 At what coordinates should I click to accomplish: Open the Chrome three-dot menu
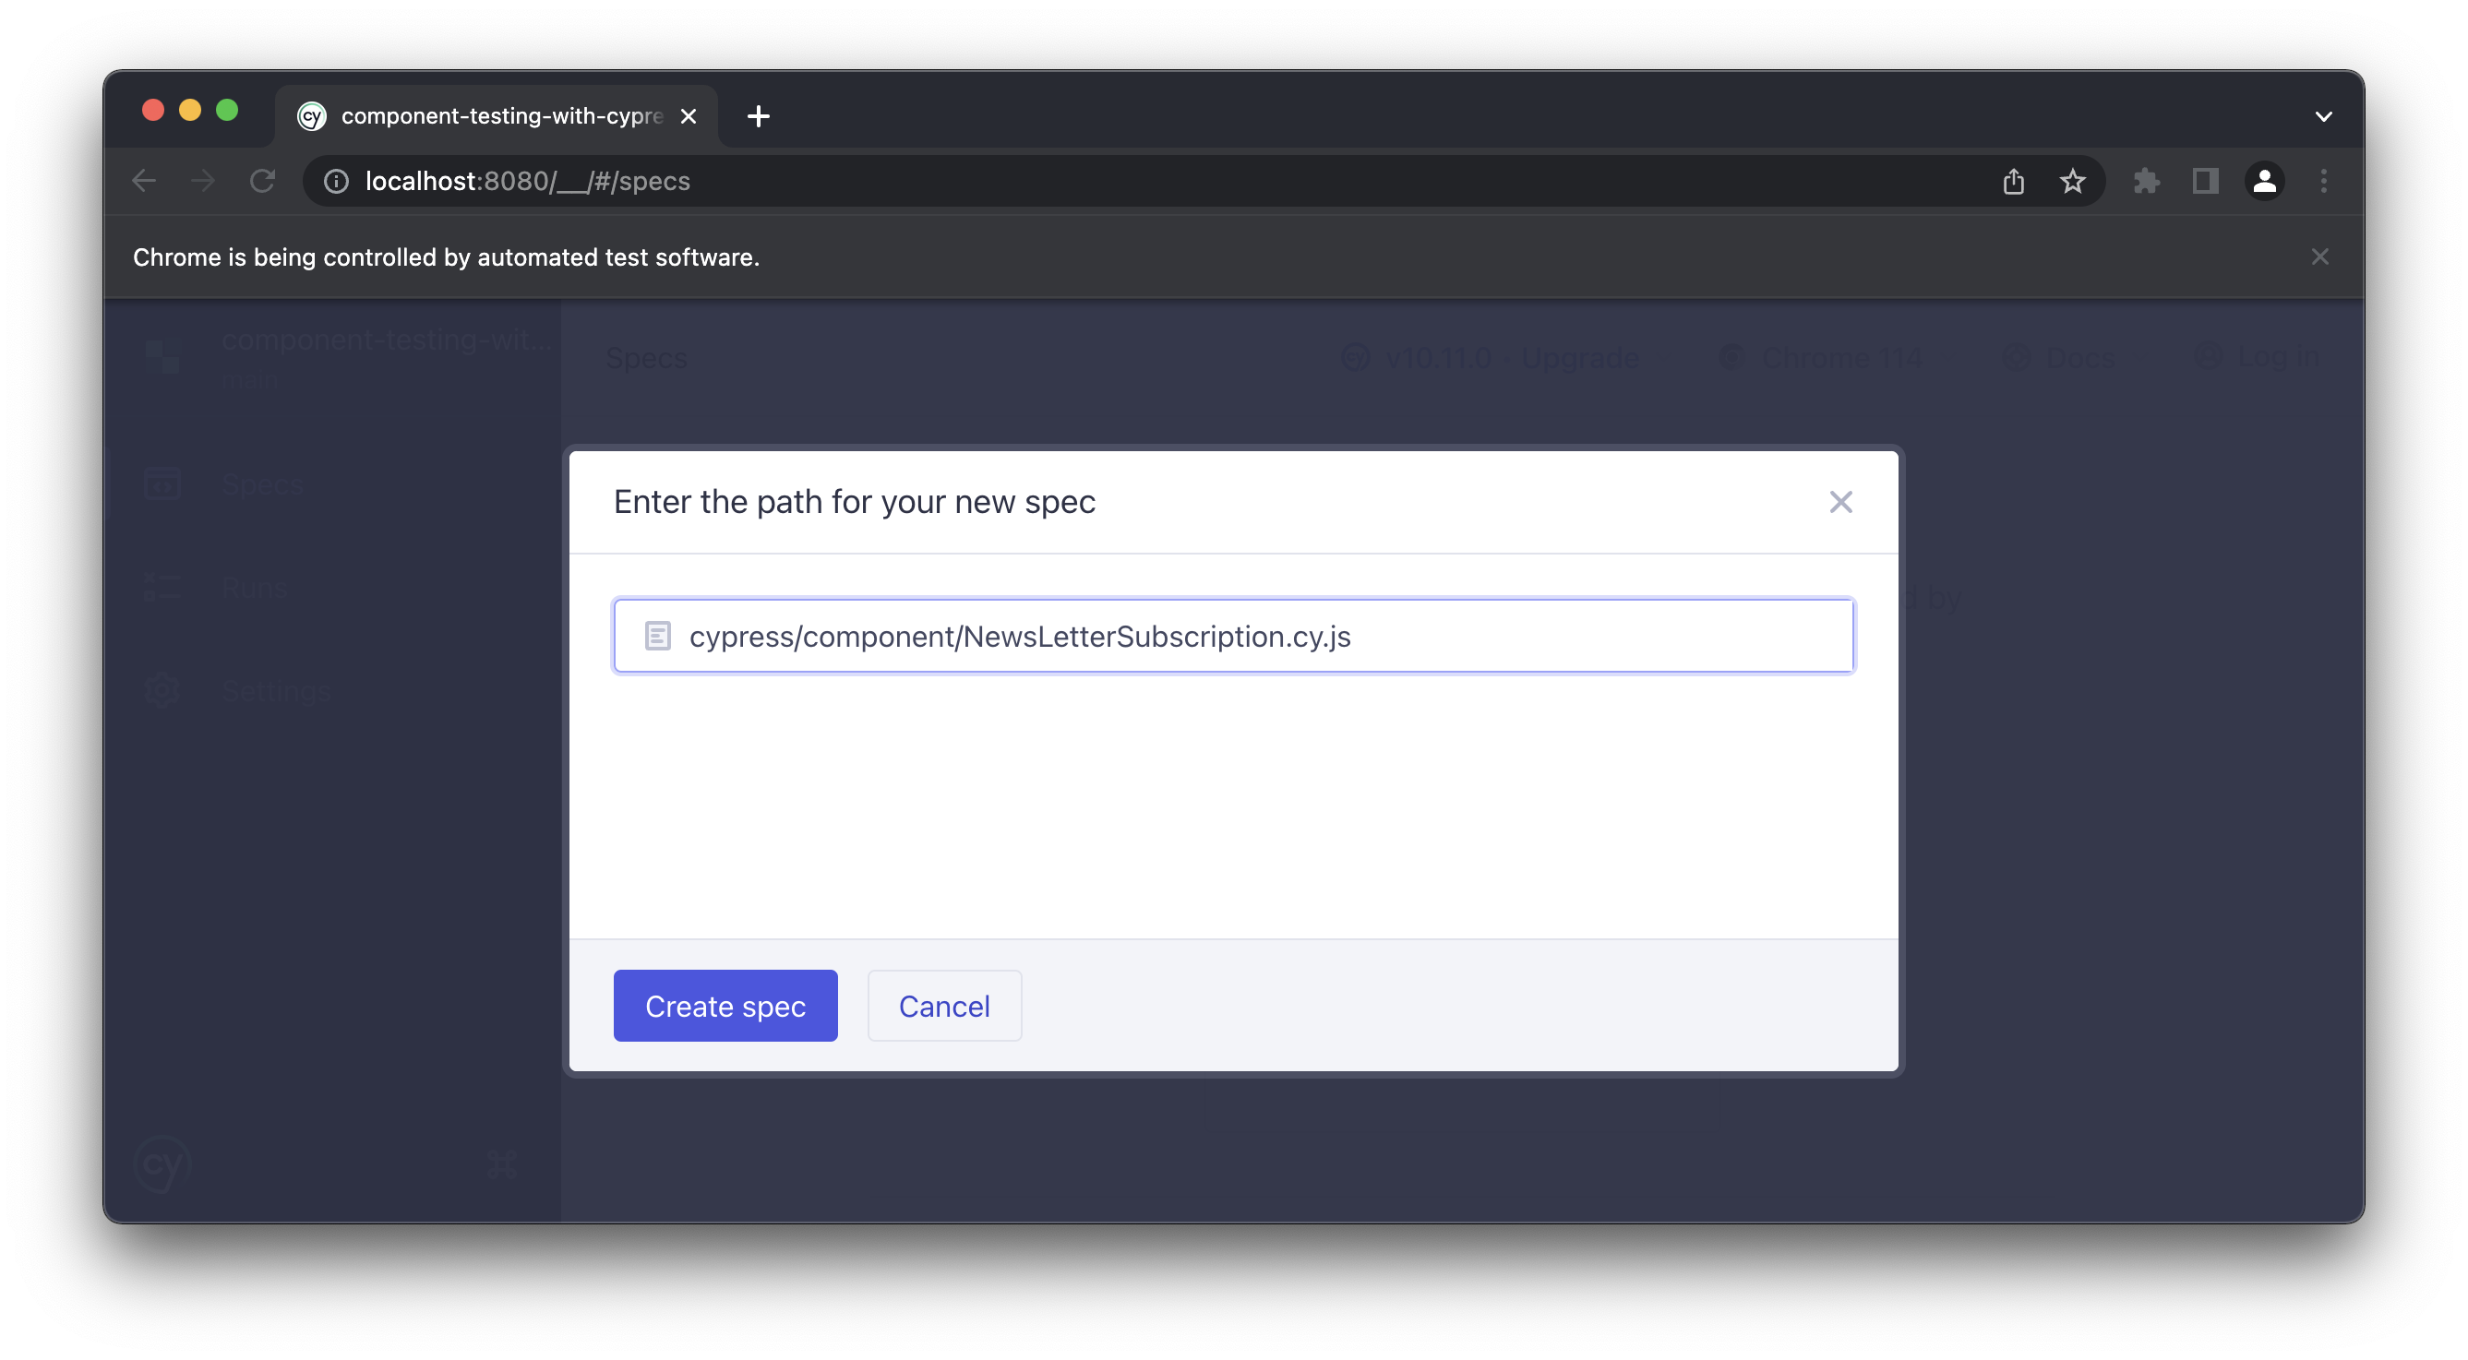(2323, 181)
